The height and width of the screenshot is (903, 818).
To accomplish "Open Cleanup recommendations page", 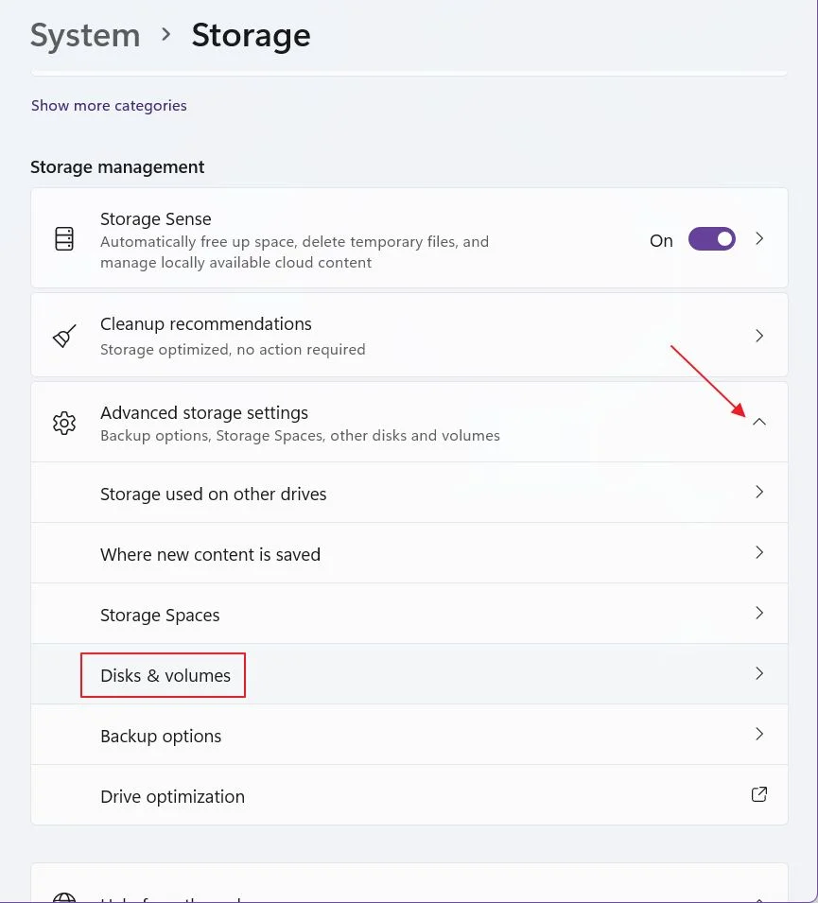I will 409,335.
